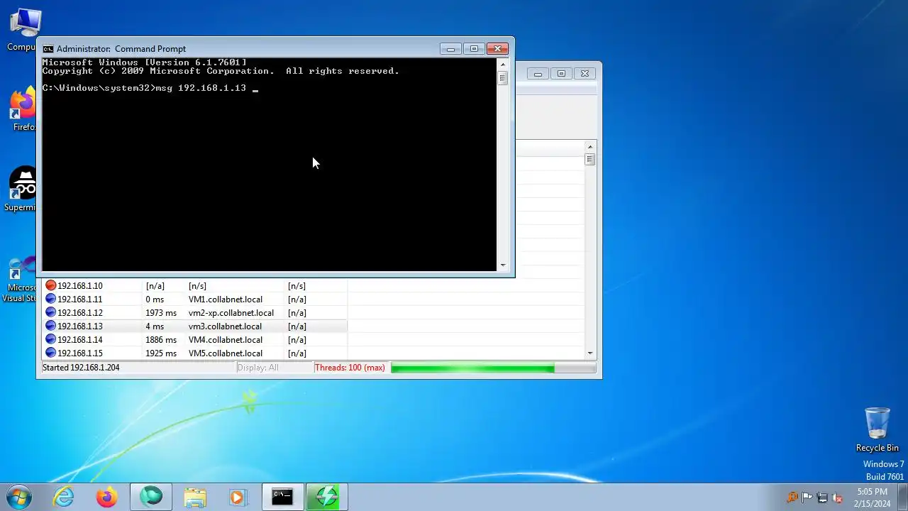
Task: Click the green scan progress bar
Action: pos(493,368)
